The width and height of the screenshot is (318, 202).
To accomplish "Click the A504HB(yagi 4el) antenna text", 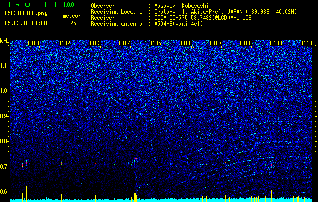I will coord(178,24).
